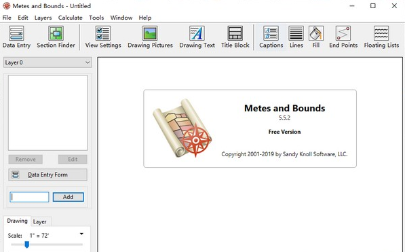Screen dimensions: 405x252
Task: Focus the call entry text field
Action: click(29, 197)
